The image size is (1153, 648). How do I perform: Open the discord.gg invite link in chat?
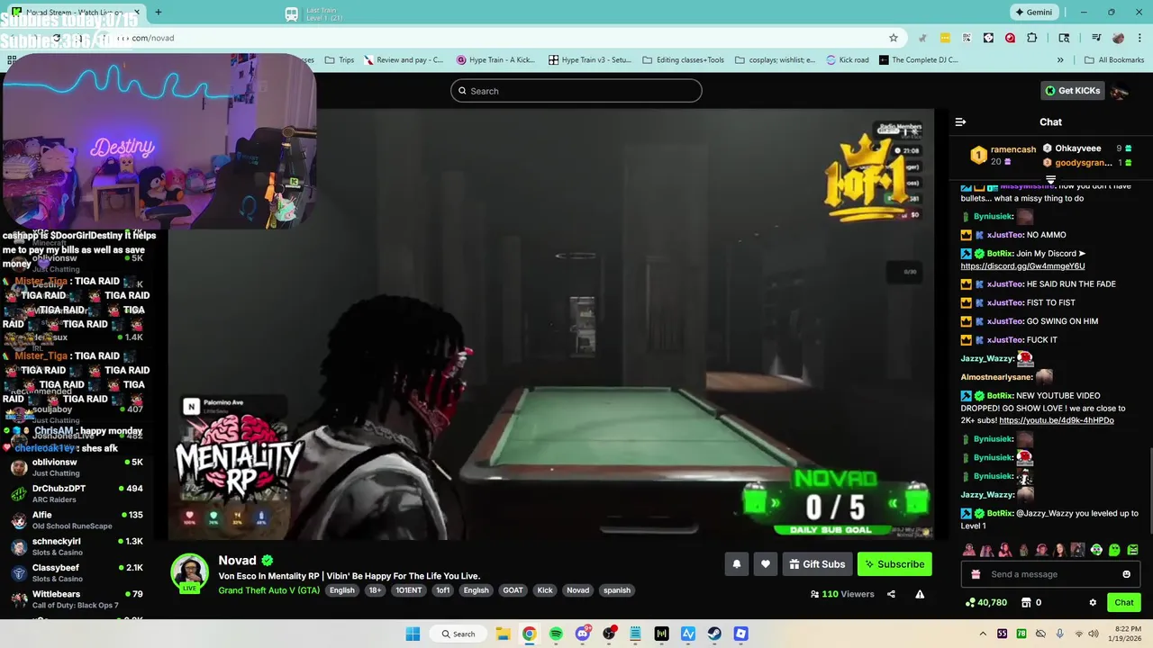coord(1022,266)
